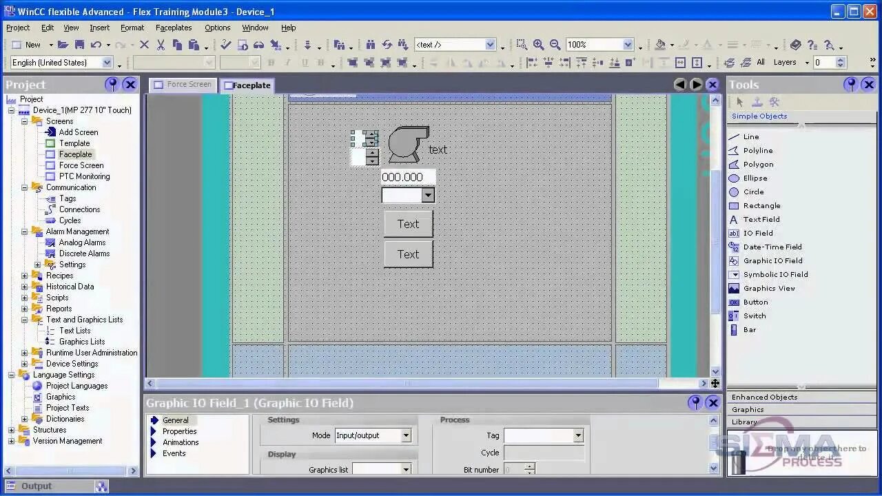
Task: Expand the Recipes tree node
Action: (24, 276)
